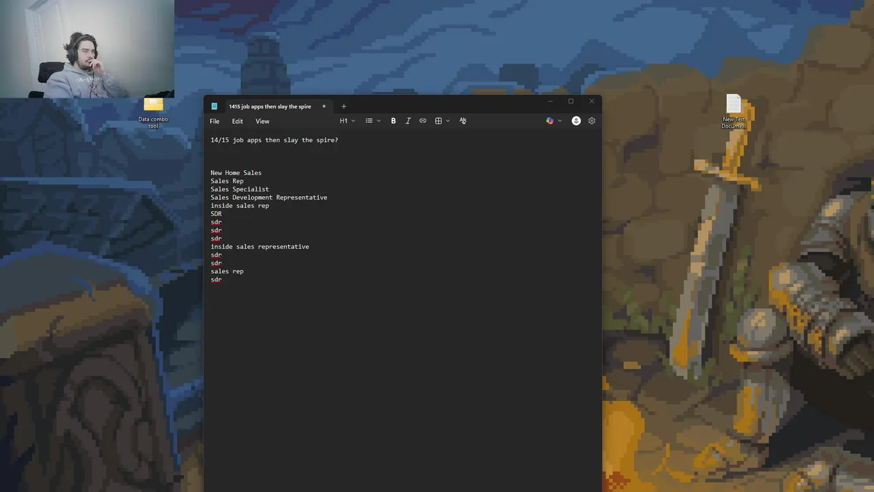Select the '1415 job apps then slay the spire' tab
874x492 pixels.
tap(270, 107)
